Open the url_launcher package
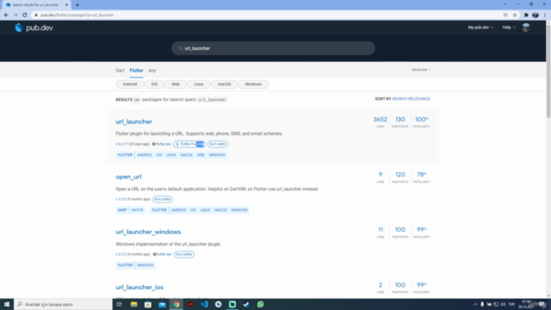The image size is (551, 310). 134,121
